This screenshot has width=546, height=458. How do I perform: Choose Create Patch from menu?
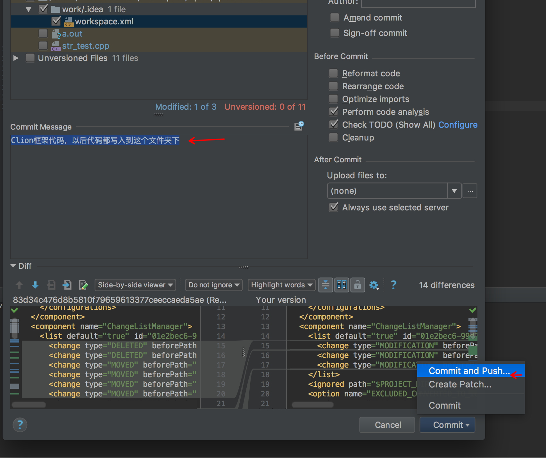(x=471, y=384)
